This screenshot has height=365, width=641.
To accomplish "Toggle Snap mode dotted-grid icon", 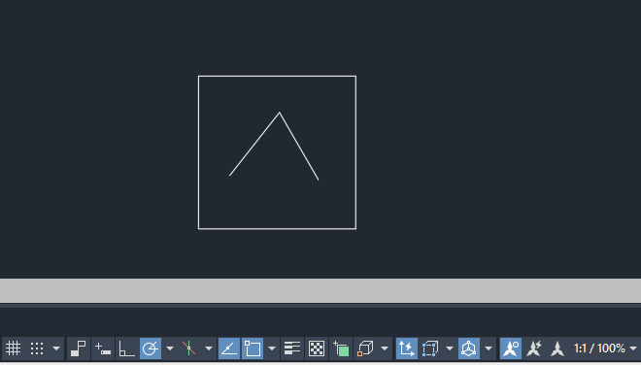I will (x=37, y=348).
